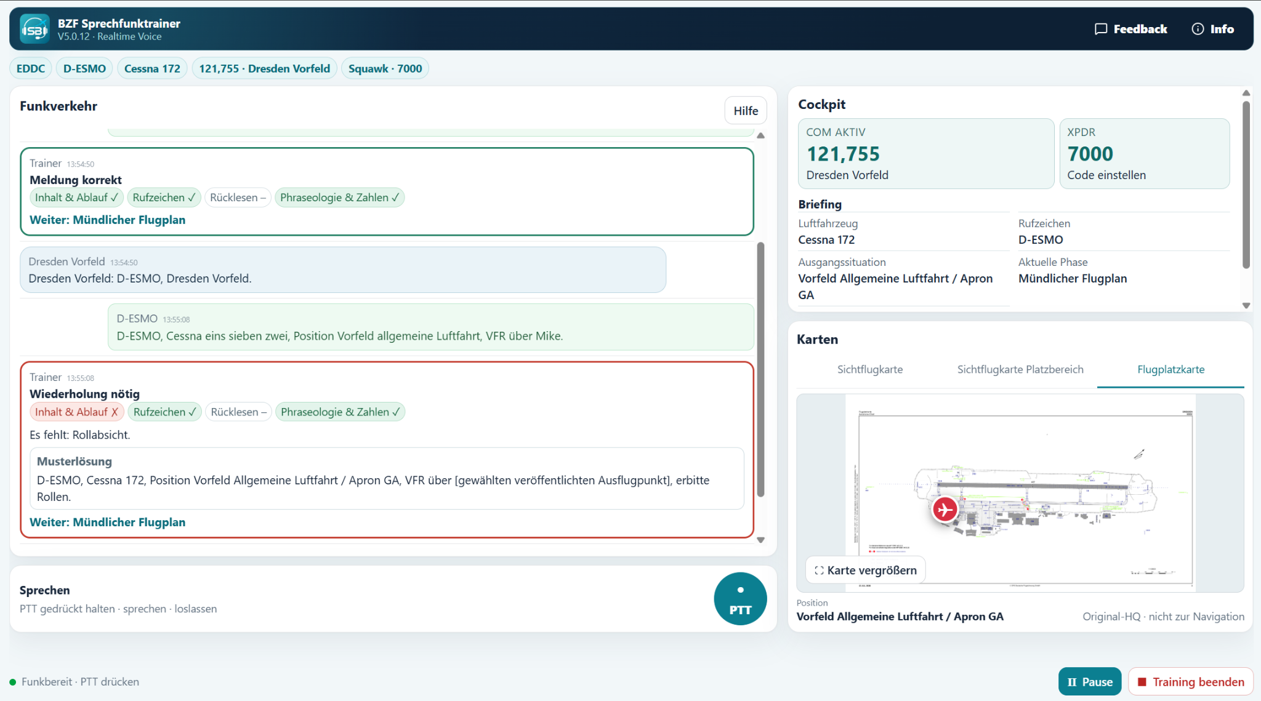Viewport: 1261px width, 701px height.
Task: Click Rufzeichen ✓ tag in Wiederholung nötig card
Action: (x=164, y=412)
